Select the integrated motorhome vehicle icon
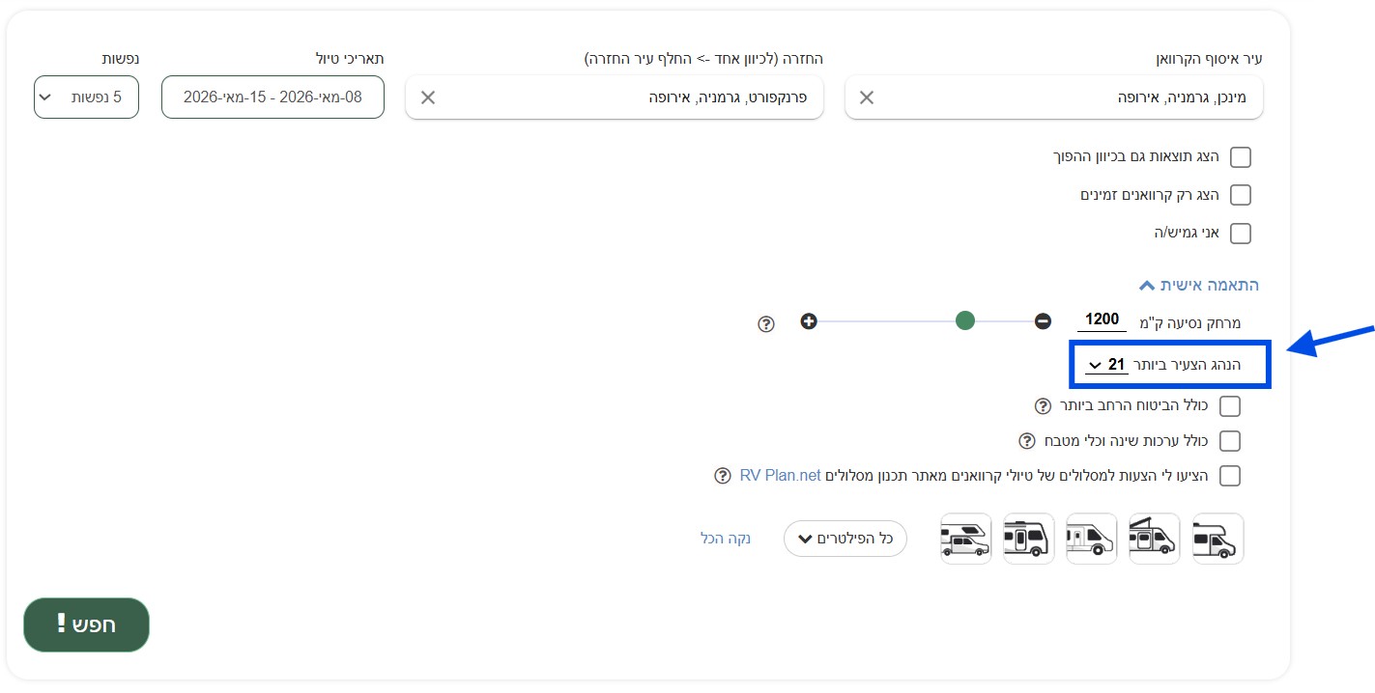1375x693 pixels. coord(1028,539)
